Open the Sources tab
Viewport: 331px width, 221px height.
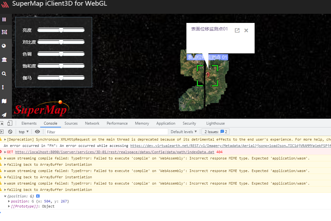pos(71,123)
